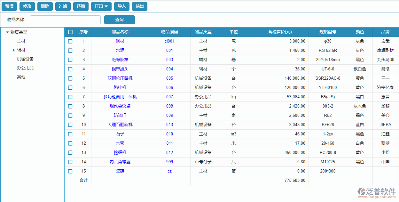
Task: Open the 双钢轮压路机 item link
Action: click(x=120, y=78)
